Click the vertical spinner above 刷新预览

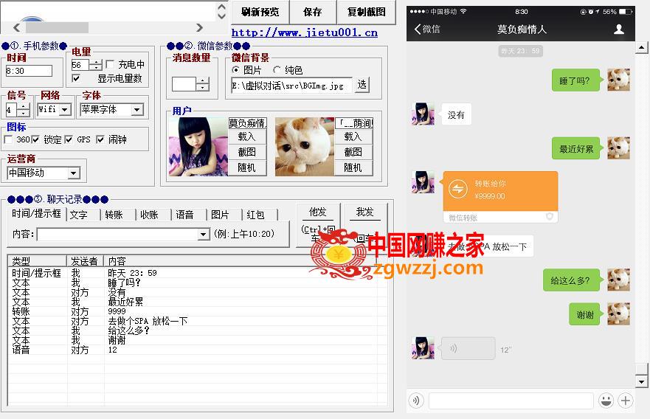tap(222, 11)
